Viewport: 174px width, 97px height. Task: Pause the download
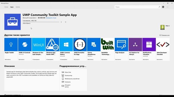[61, 22]
